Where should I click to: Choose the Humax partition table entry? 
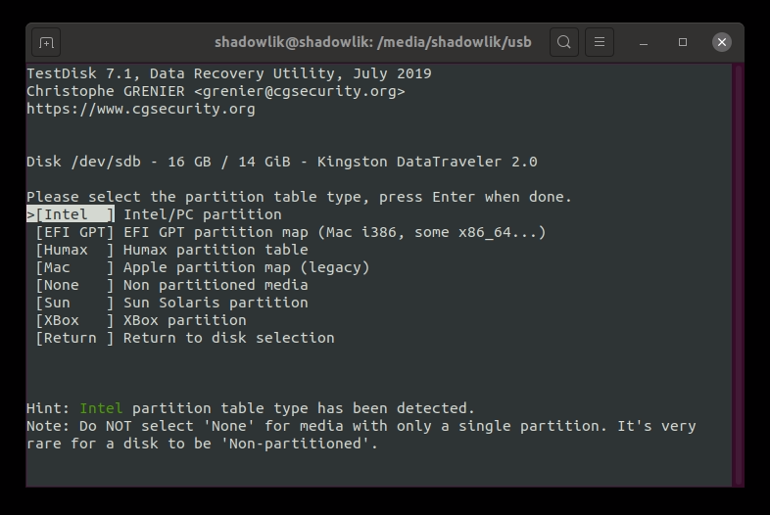pos(171,250)
